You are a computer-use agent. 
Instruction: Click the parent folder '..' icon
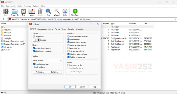(x=2, y=27)
